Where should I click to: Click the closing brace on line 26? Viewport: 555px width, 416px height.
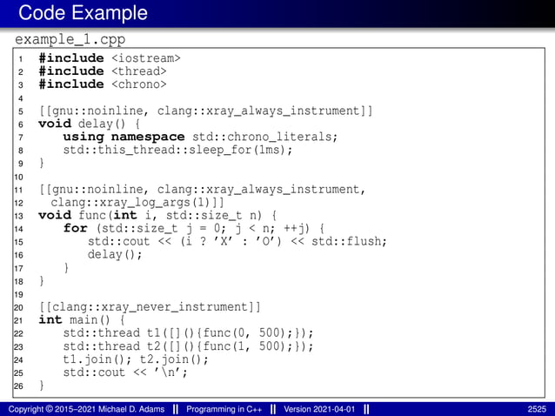[42, 386]
